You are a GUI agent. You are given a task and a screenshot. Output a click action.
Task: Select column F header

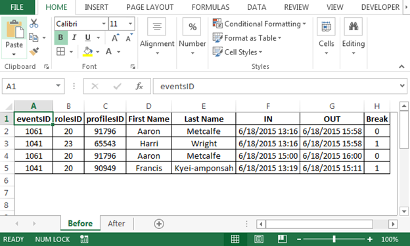click(x=268, y=106)
